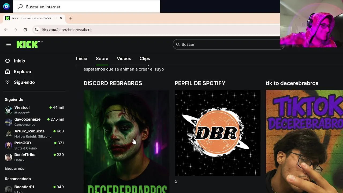Click the Inicio home icon in sidebar
This screenshot has height=193, width=343.
pos(8,61)
